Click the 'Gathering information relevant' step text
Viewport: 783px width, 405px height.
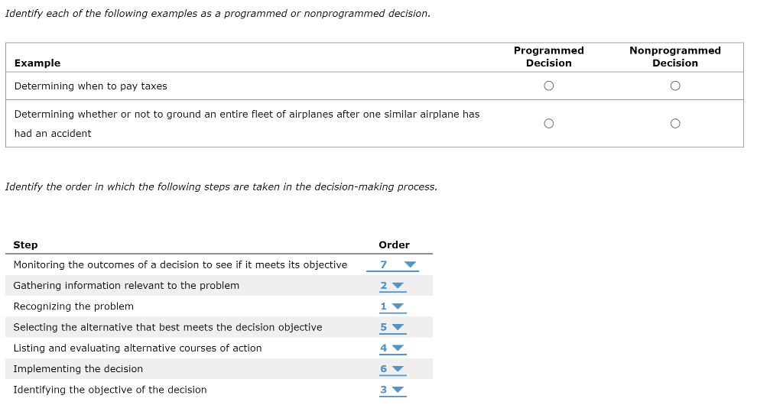tap(126, 285)
